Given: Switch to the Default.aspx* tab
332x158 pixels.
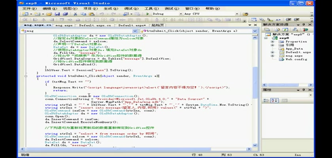Looking at the screenshot, I should (x=132, y=25).
